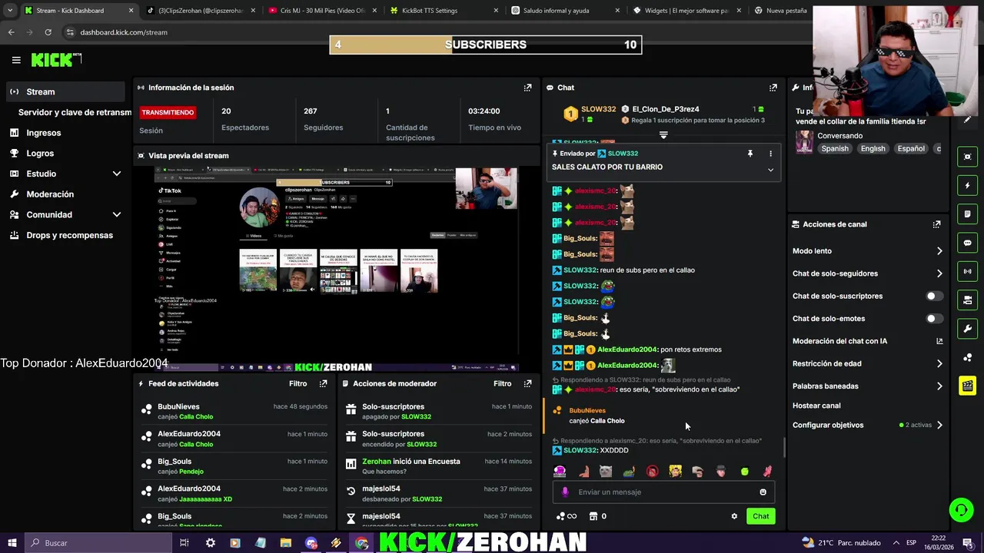The height and width of the screenshot is (553, 984).
Task: Click the Windows Start button
Action: pos(12,543)
